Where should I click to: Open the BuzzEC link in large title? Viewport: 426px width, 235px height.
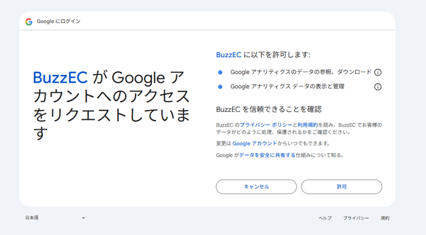point(60,77)
